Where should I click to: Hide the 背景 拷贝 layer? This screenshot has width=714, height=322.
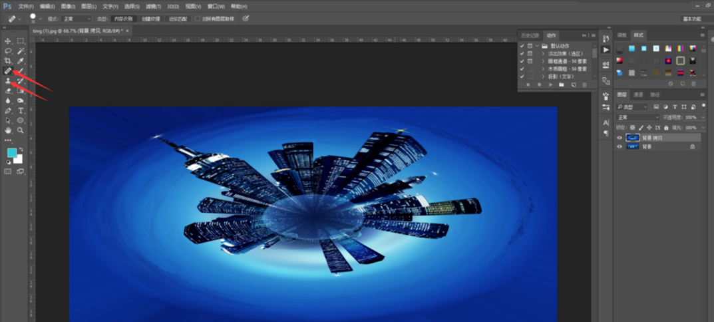[x=620, y=138]
